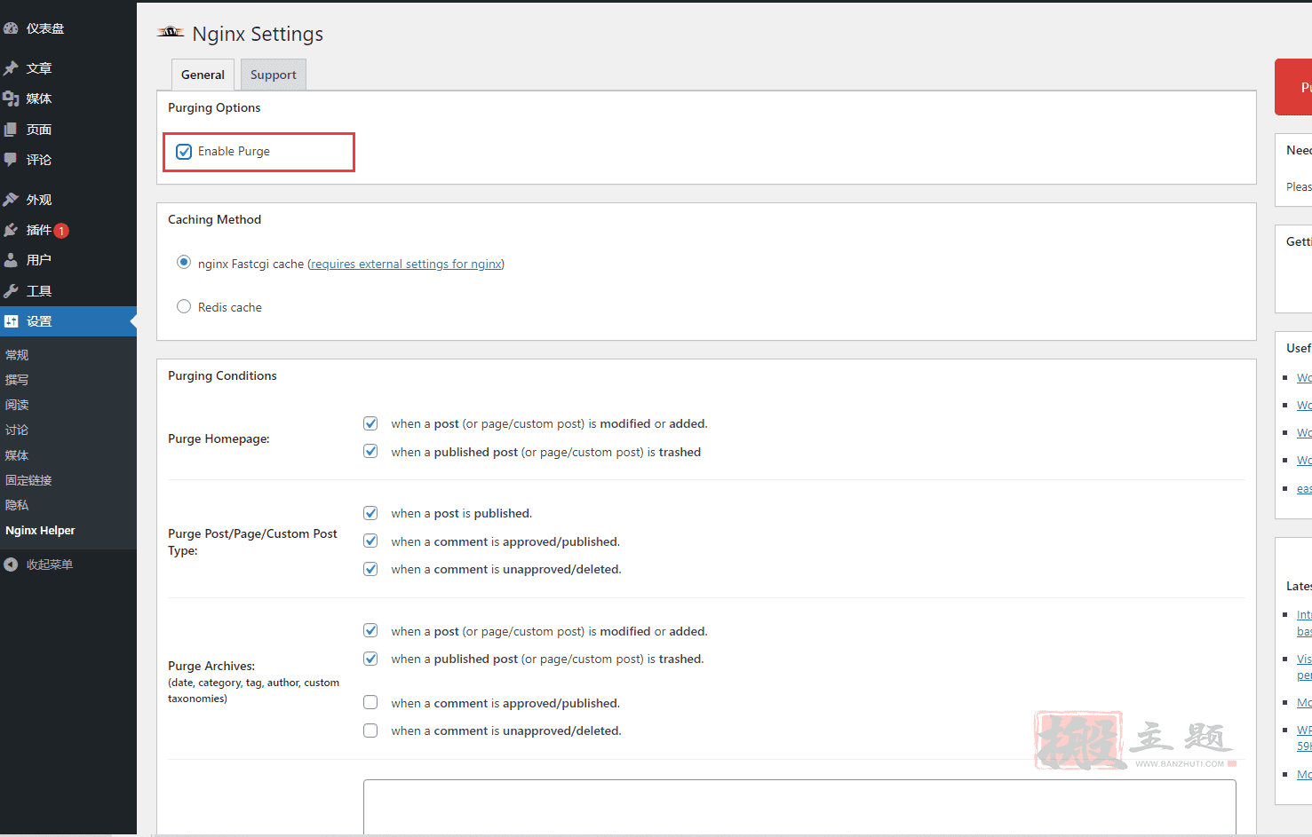This screenshot has width=1312, height=837.
Task: Select the Redis cache radio option
Action: (184, 306)
